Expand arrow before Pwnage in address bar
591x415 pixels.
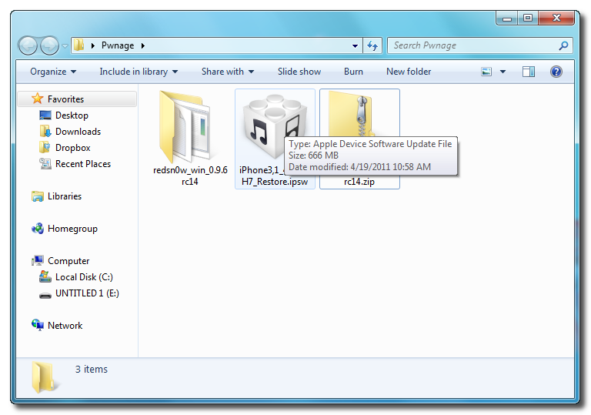(x=92, y=45)
